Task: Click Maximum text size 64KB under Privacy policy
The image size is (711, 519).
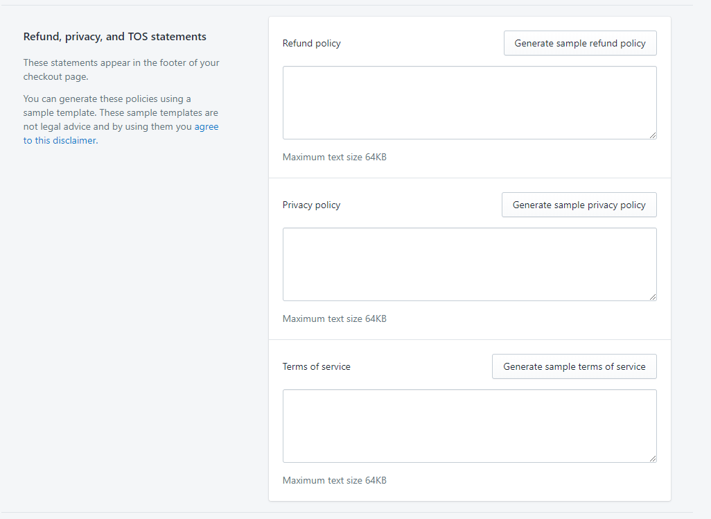Action: 335,318
